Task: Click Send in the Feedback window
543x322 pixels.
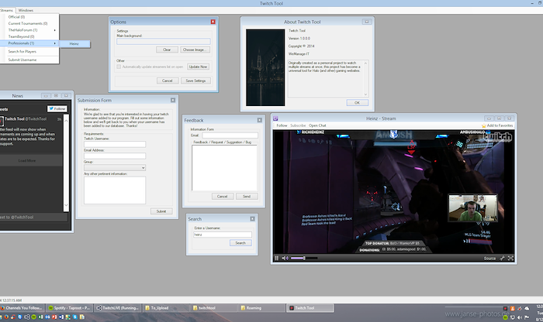Action: [x=247, y=197]
